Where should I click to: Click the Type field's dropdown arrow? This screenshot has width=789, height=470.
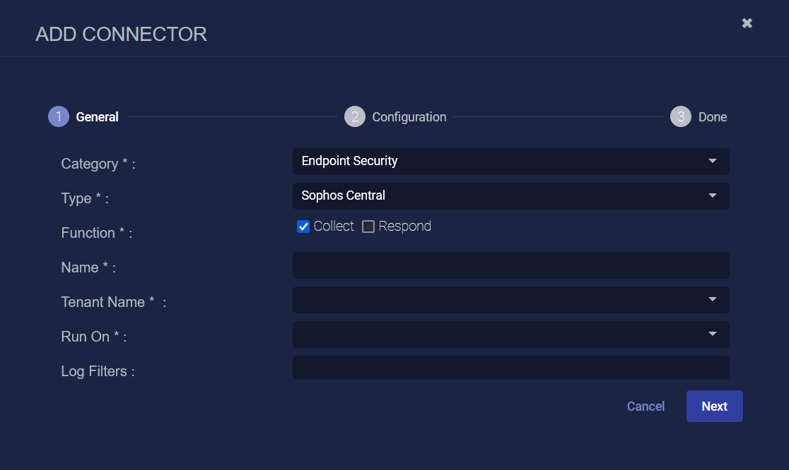click(x=712, y=195)
